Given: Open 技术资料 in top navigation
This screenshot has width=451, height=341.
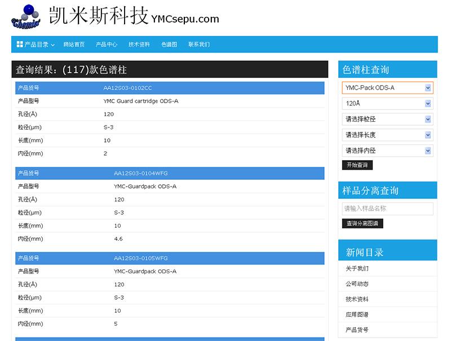Looking at the screenshot, I should (139, 45).
